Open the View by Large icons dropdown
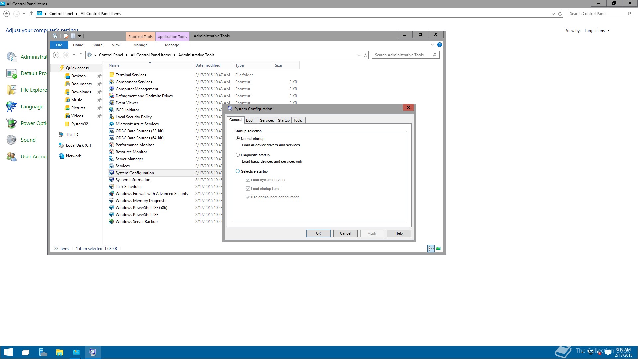 click(597, 31)
